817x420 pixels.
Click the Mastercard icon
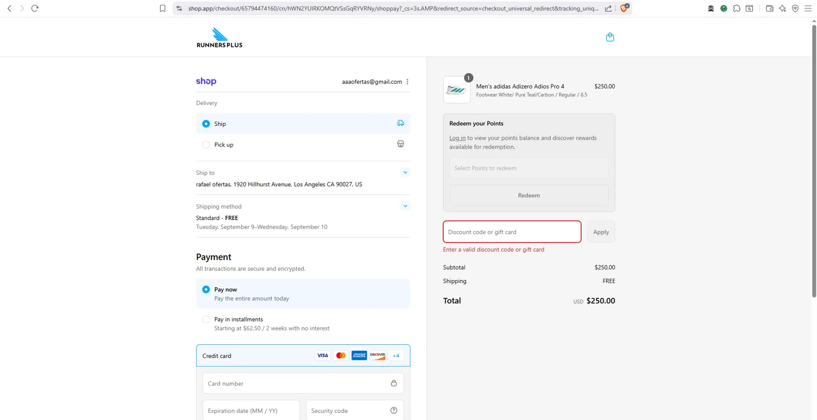tap(341, 355)
